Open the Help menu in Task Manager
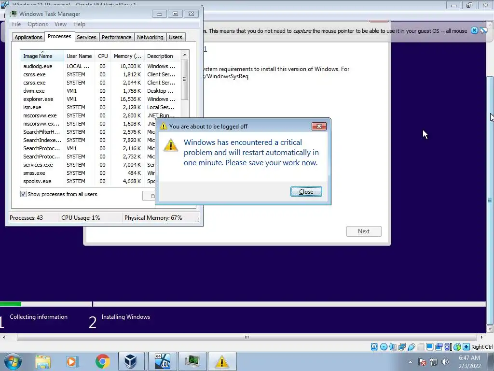The image size is (494, 371). pyautogui.click(x=79, y=24)
